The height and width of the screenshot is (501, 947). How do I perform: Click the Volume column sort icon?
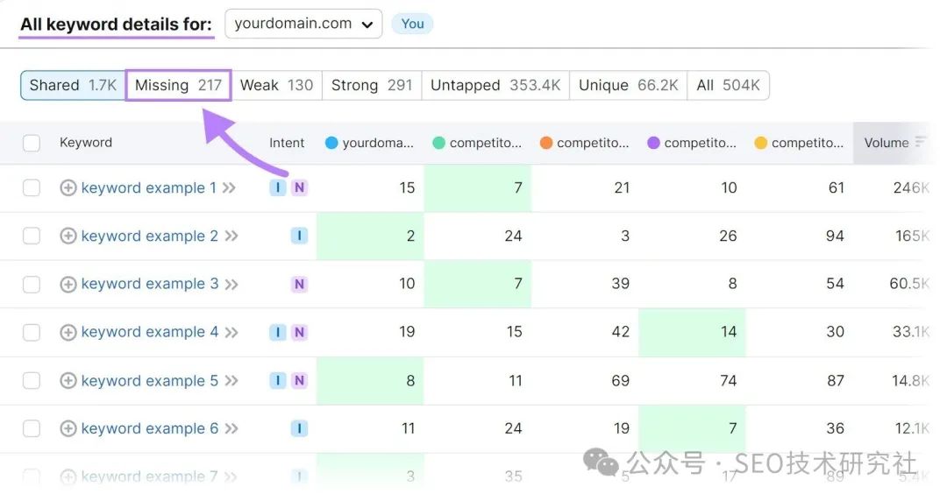tap(921, 142)
